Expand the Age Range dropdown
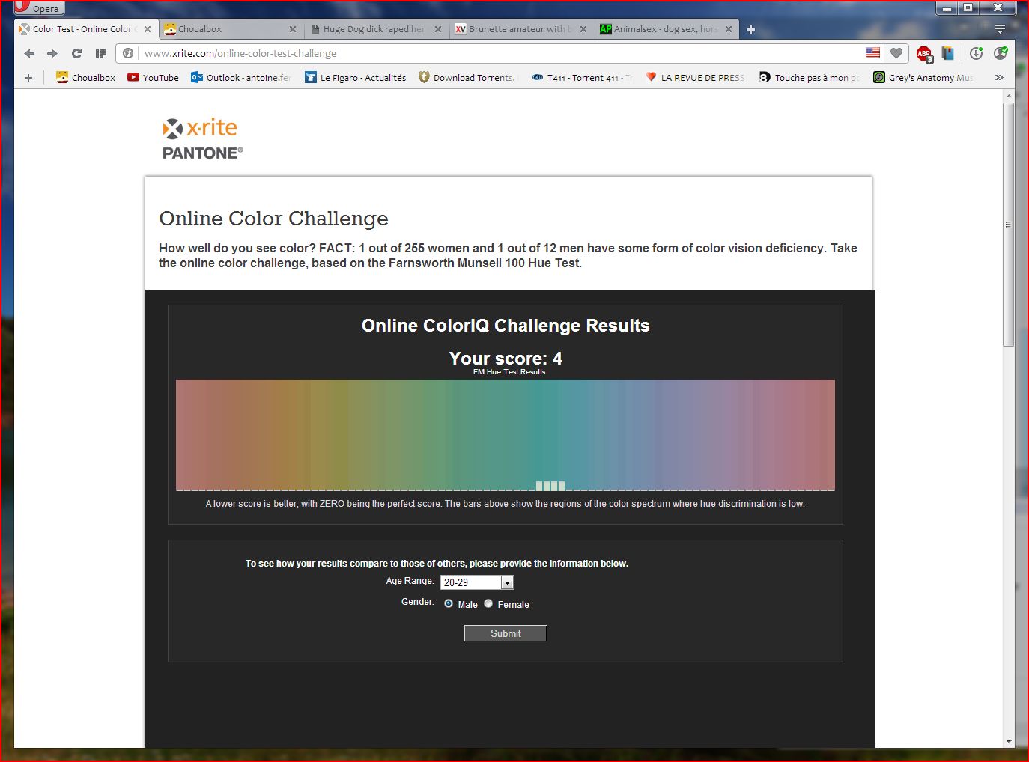 pos(507,582)
